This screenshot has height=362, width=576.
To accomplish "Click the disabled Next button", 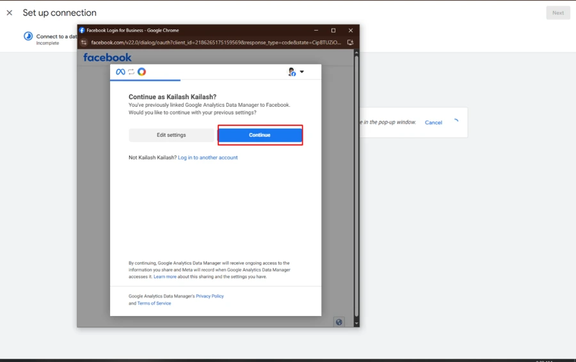I will (557, 13).
